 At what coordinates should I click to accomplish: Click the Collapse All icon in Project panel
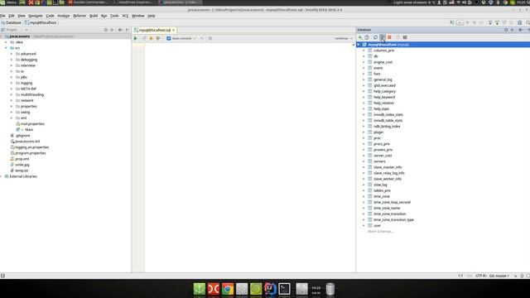click(113, 30)
